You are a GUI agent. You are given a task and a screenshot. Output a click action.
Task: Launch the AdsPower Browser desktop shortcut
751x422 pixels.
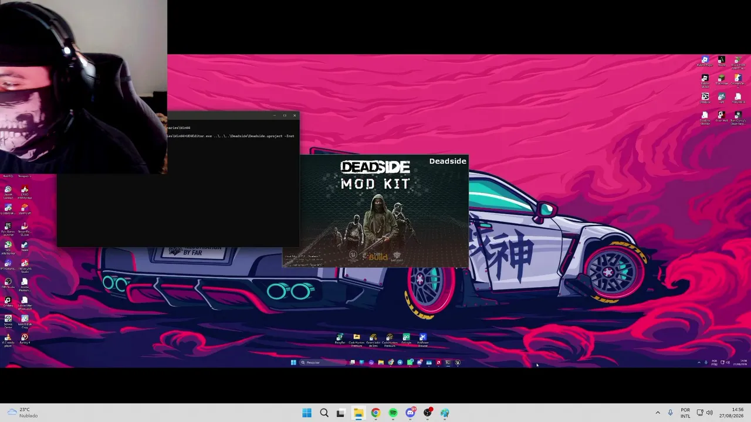[422, 340]
